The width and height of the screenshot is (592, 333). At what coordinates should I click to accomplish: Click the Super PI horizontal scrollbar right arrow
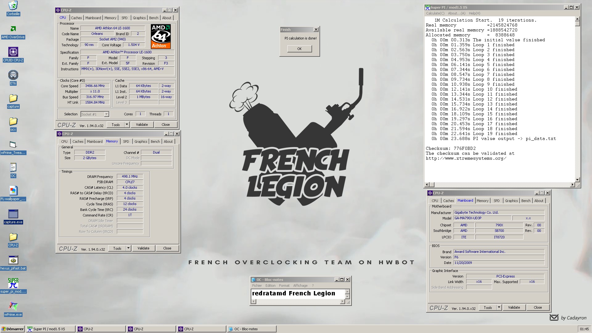[573, 185]
